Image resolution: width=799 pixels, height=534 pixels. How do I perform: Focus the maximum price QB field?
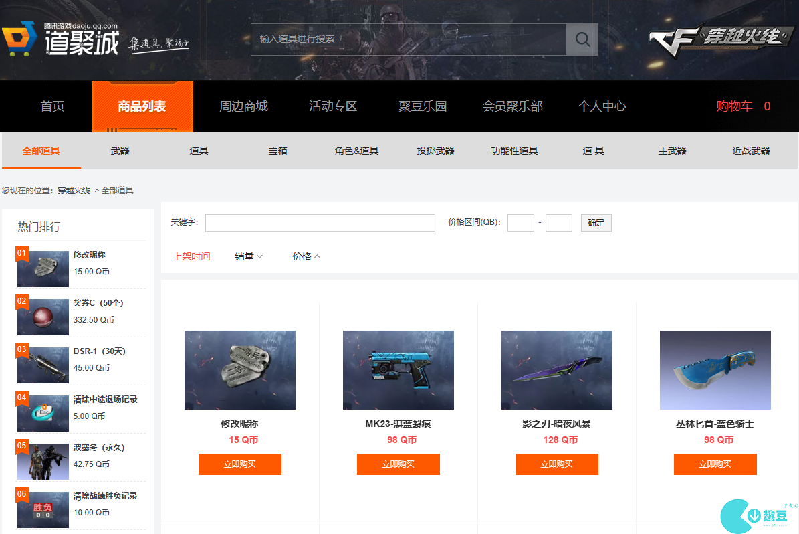(x=559, y=222)
